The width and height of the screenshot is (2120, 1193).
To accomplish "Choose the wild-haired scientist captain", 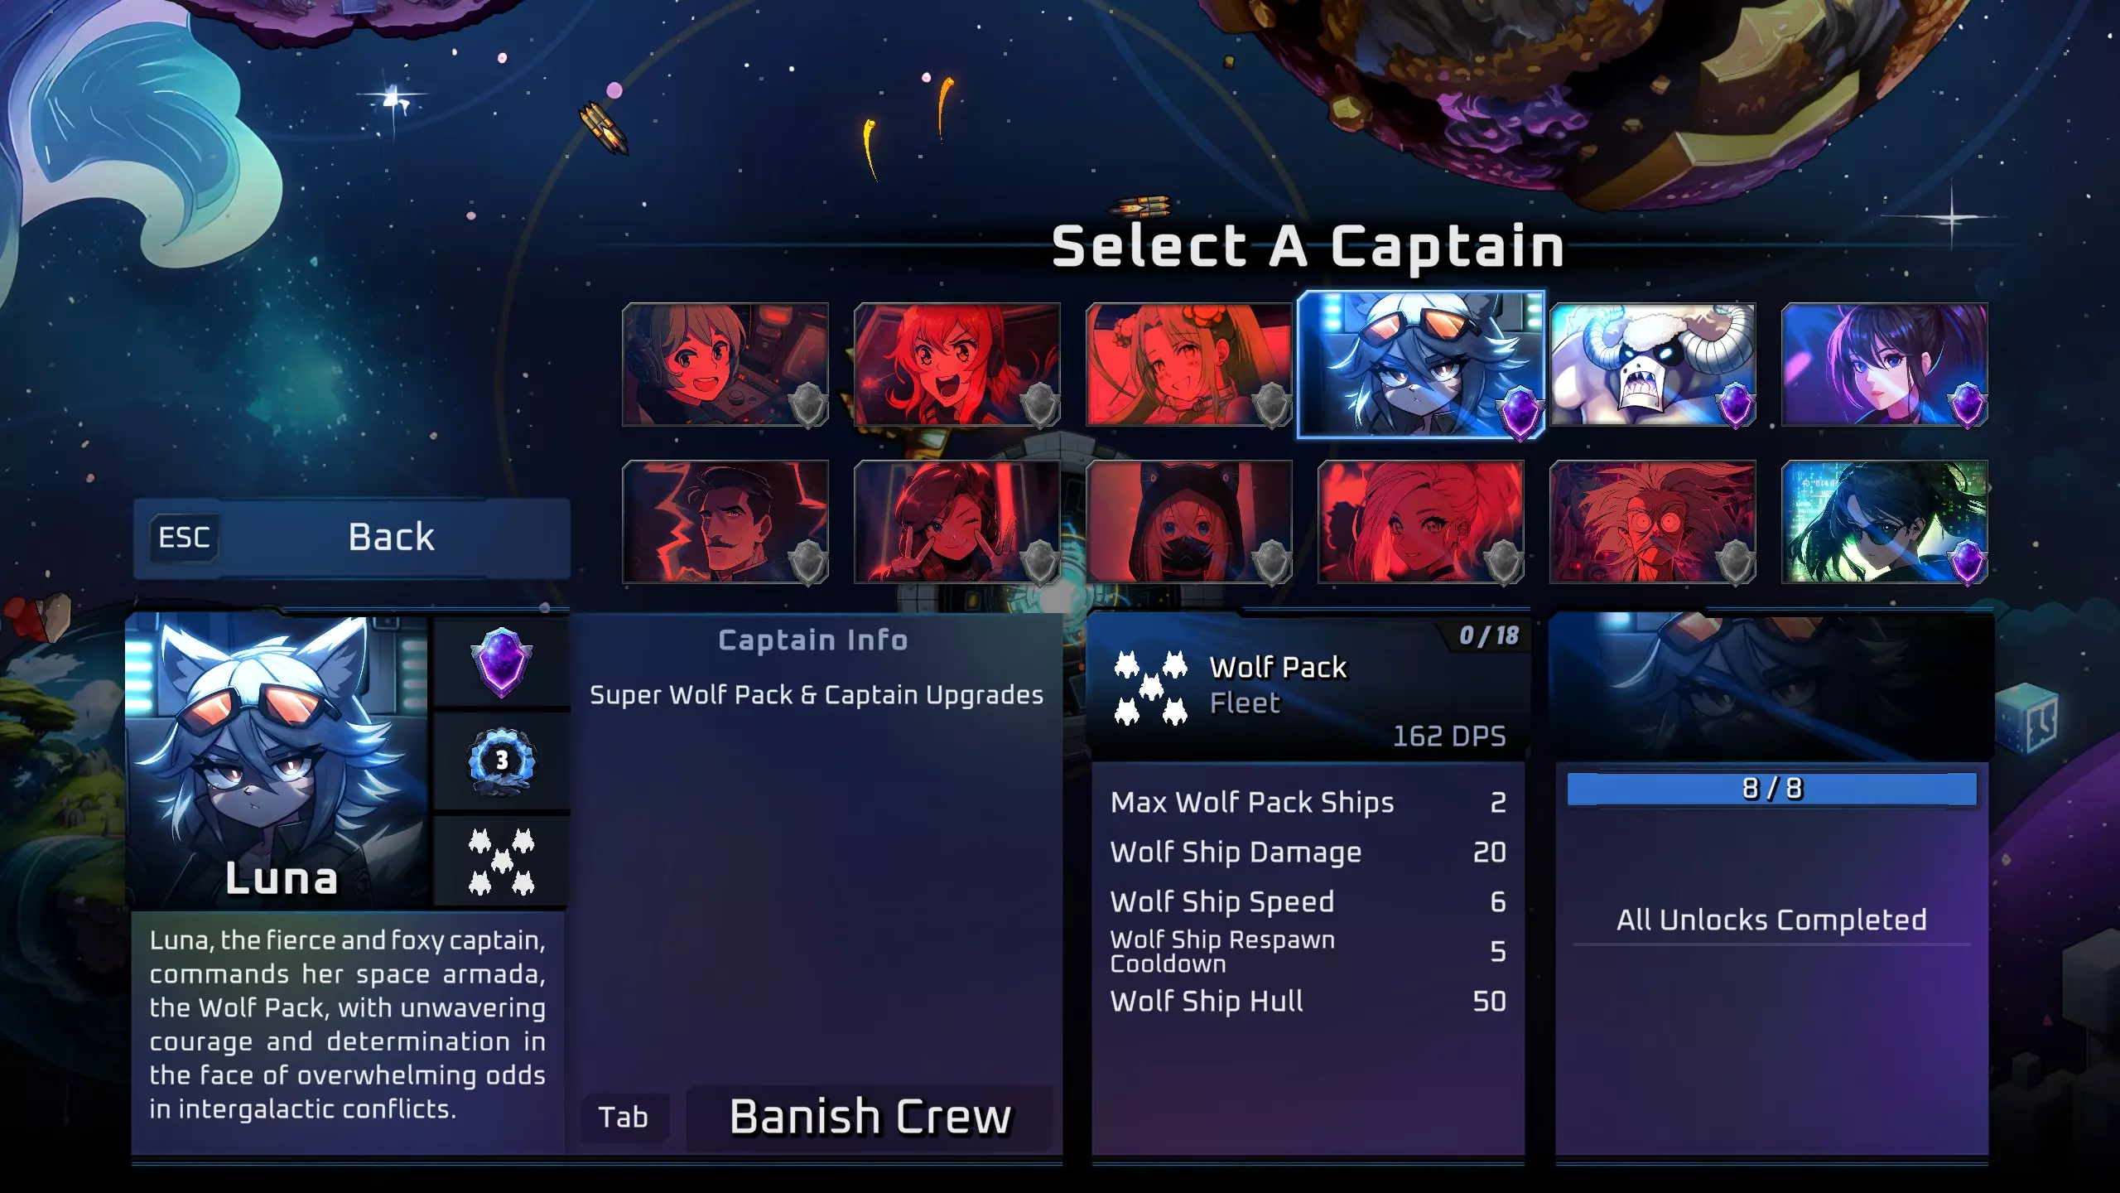I will pos(1652,522).
